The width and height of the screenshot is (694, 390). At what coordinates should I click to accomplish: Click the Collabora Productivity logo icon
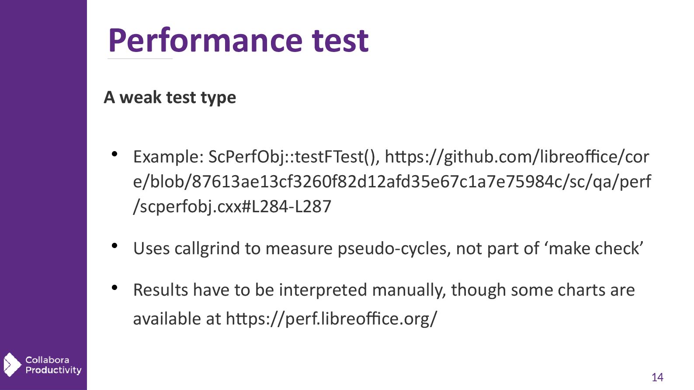coord(12,365)
